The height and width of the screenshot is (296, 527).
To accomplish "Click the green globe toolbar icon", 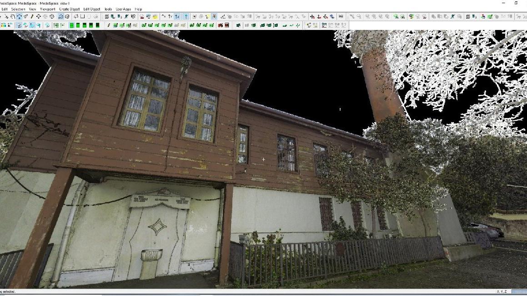I will click(411, 16).
